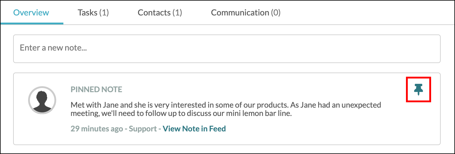The image size is (455, 154).
Task: Select the Overview tab
Action: pyautogui.click(x=31, y=13)
